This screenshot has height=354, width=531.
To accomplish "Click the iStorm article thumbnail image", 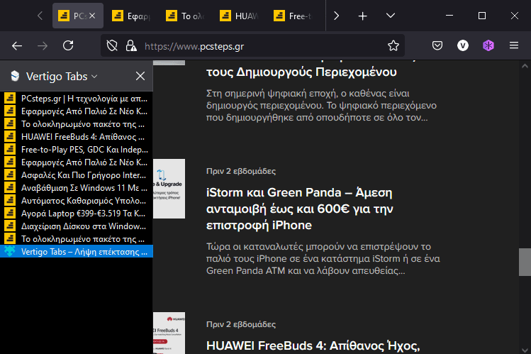I will coord(169,189).
